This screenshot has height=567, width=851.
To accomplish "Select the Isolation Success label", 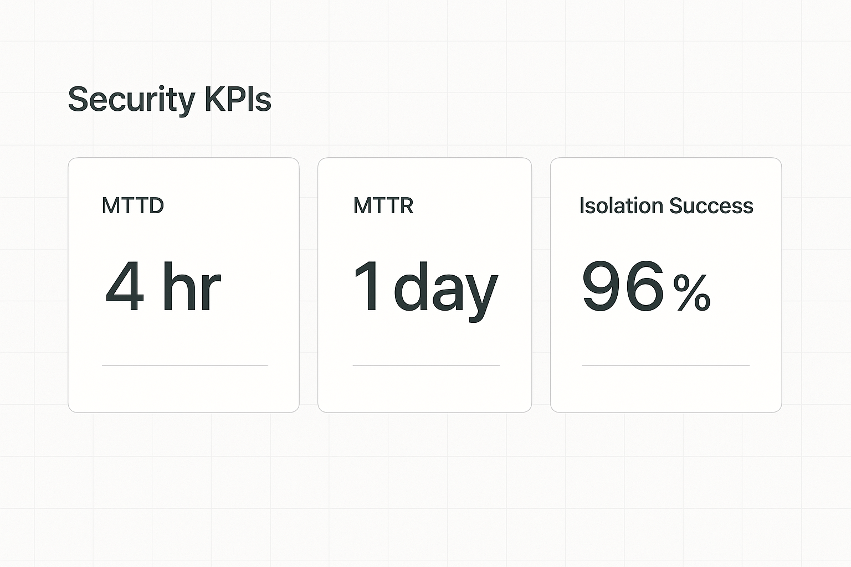I will [x=666, y=205].
